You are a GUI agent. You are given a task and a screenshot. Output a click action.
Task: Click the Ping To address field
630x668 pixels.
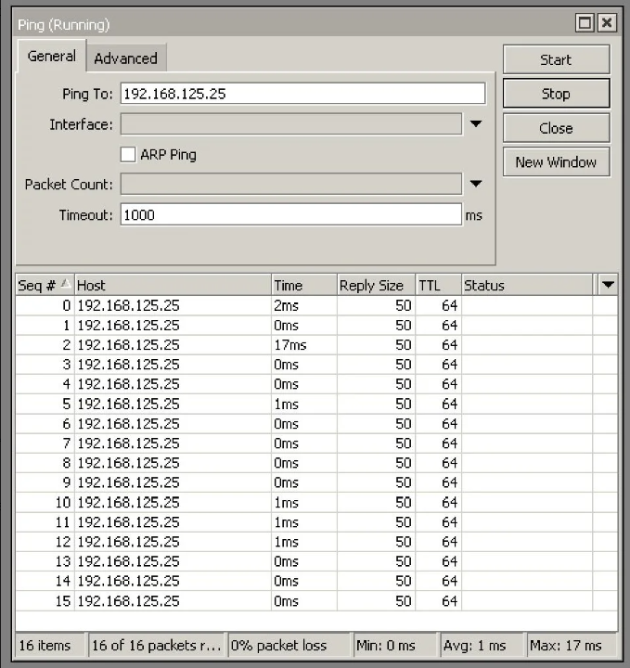point(302,94)
